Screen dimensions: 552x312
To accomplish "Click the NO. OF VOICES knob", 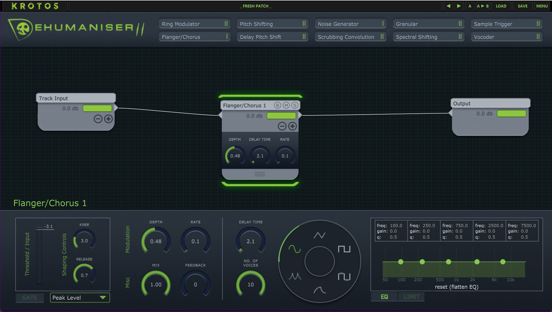I will coord(251,284).
